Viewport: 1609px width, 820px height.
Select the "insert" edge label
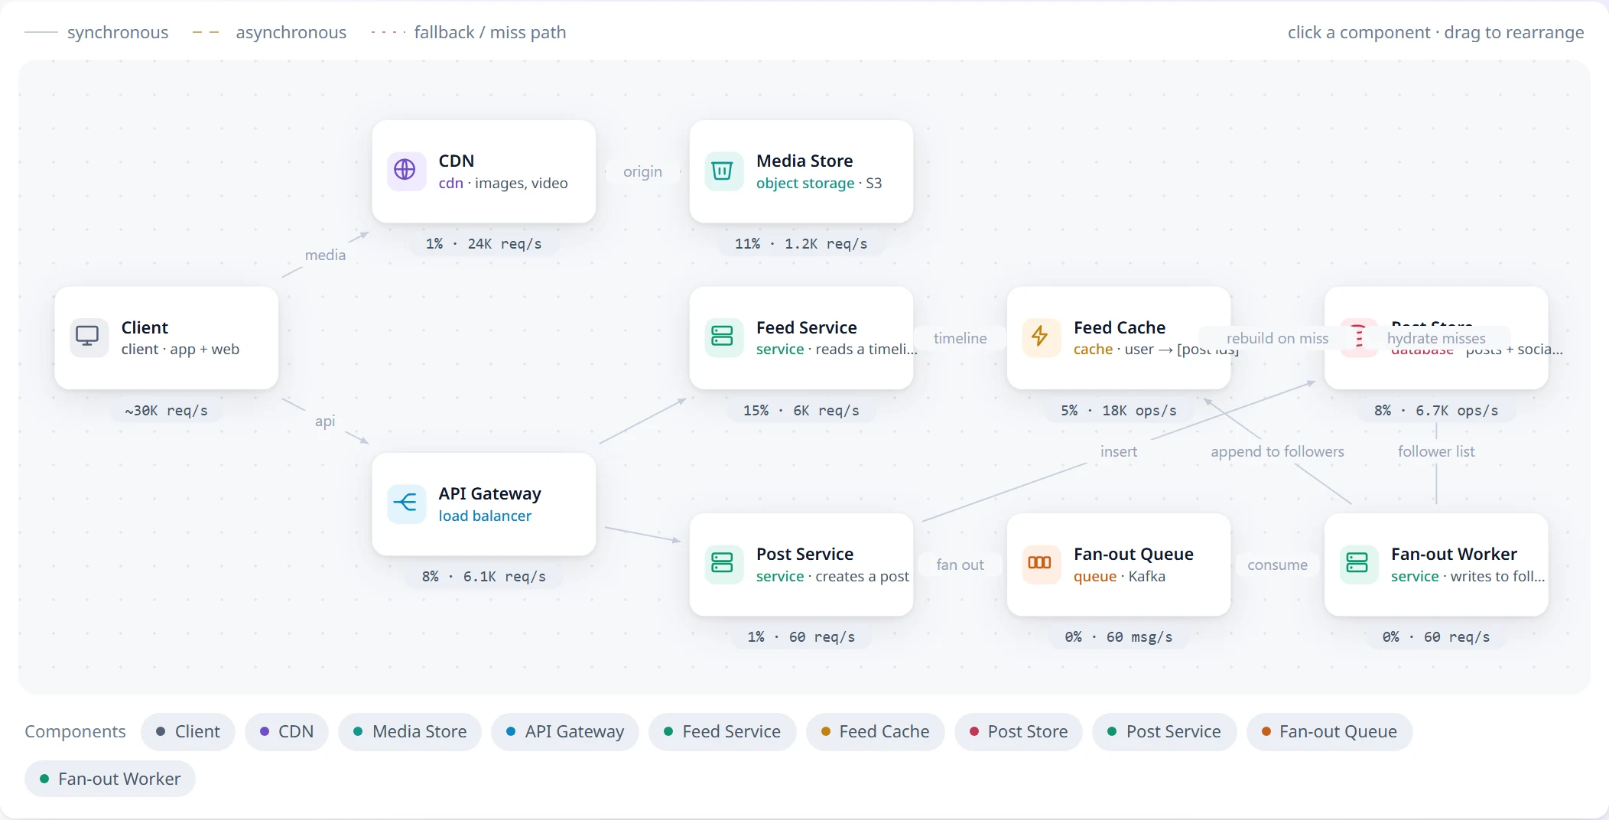tap(1118, 451)
